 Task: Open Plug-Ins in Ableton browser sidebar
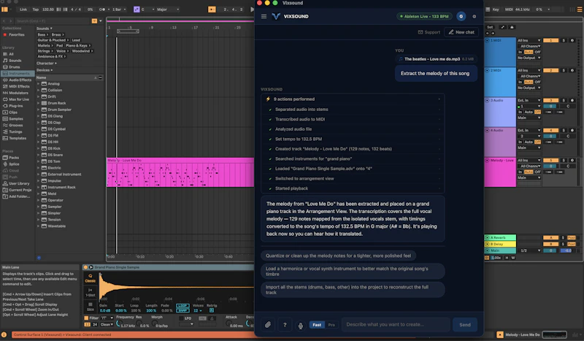[13, 106]
